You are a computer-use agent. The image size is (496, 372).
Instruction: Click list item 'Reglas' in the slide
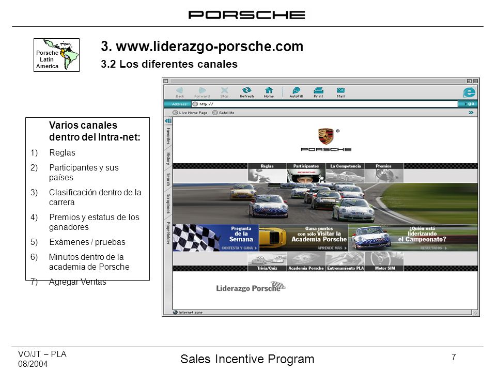coord(63,153)
